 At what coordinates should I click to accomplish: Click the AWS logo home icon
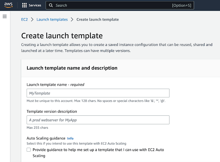(9, 5)
